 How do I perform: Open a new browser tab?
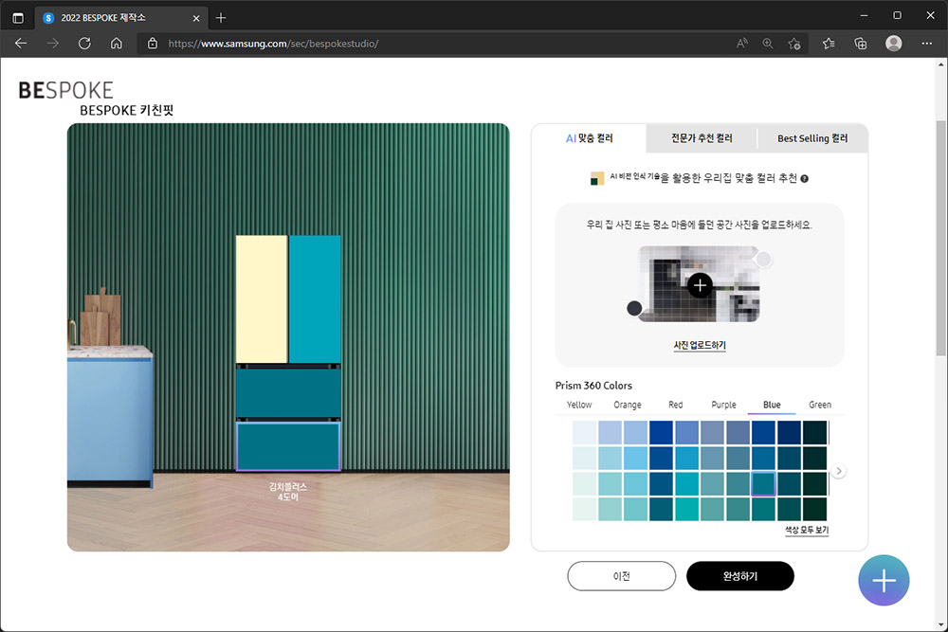click(221, 18)
